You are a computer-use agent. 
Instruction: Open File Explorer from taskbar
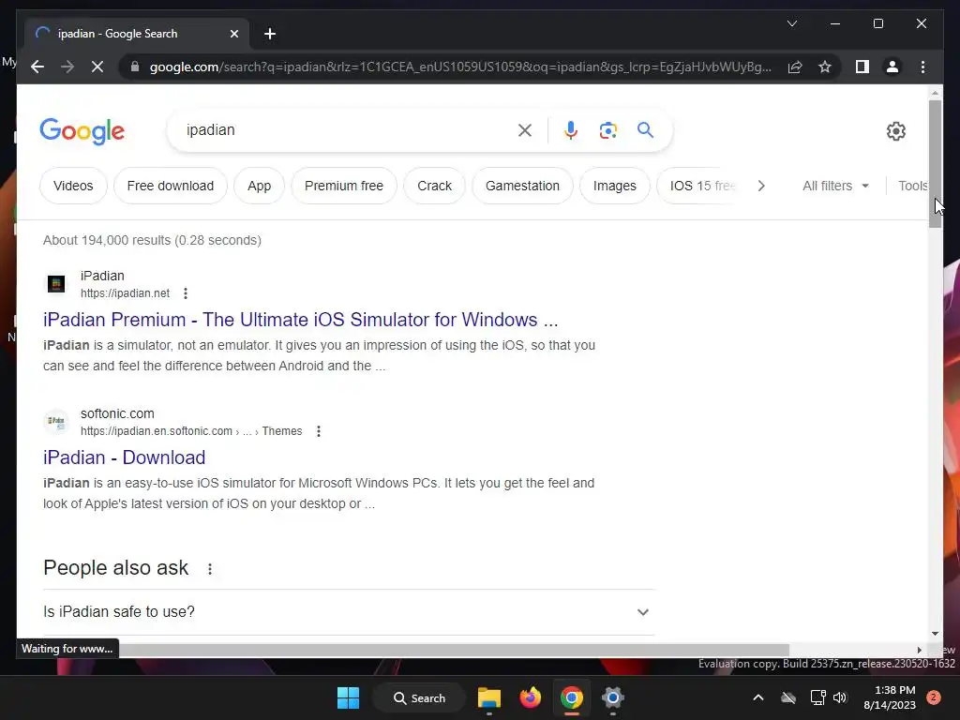click(x=489, y=697)
